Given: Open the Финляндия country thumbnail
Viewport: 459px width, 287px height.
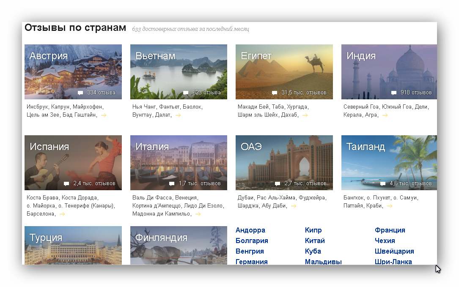Looking at the screenshot, I should 179,246.
